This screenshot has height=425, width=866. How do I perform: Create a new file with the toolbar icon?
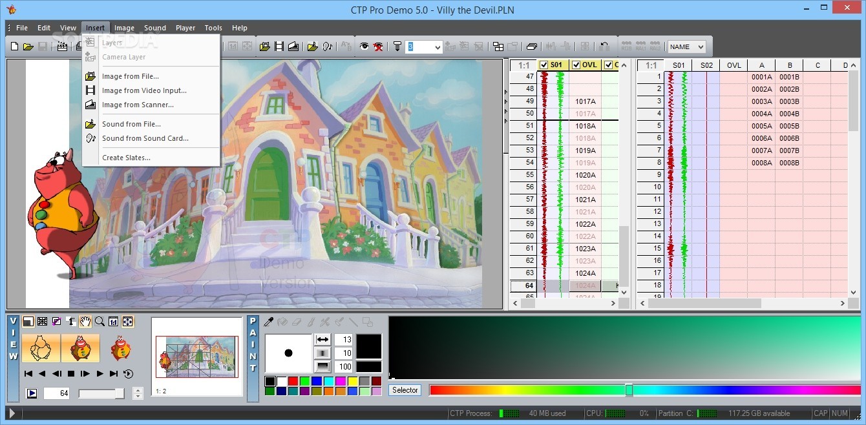14,47
